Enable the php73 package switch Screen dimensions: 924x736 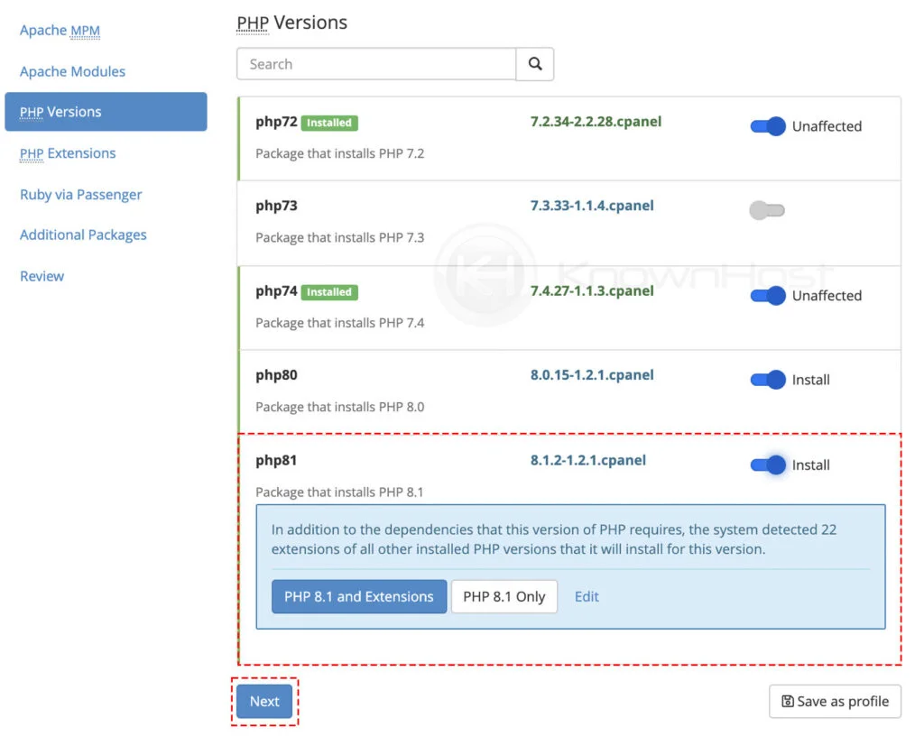click(x=767, y=210)
